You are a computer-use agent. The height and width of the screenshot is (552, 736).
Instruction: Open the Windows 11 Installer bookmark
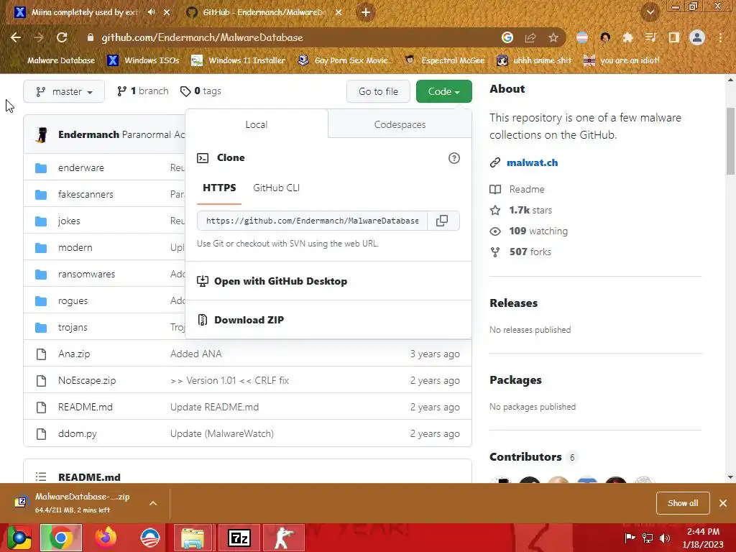click(239, 60)
